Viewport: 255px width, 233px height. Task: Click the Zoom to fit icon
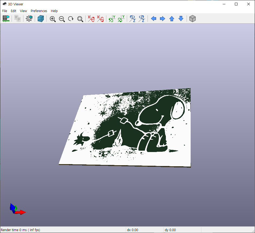[80, 19]
